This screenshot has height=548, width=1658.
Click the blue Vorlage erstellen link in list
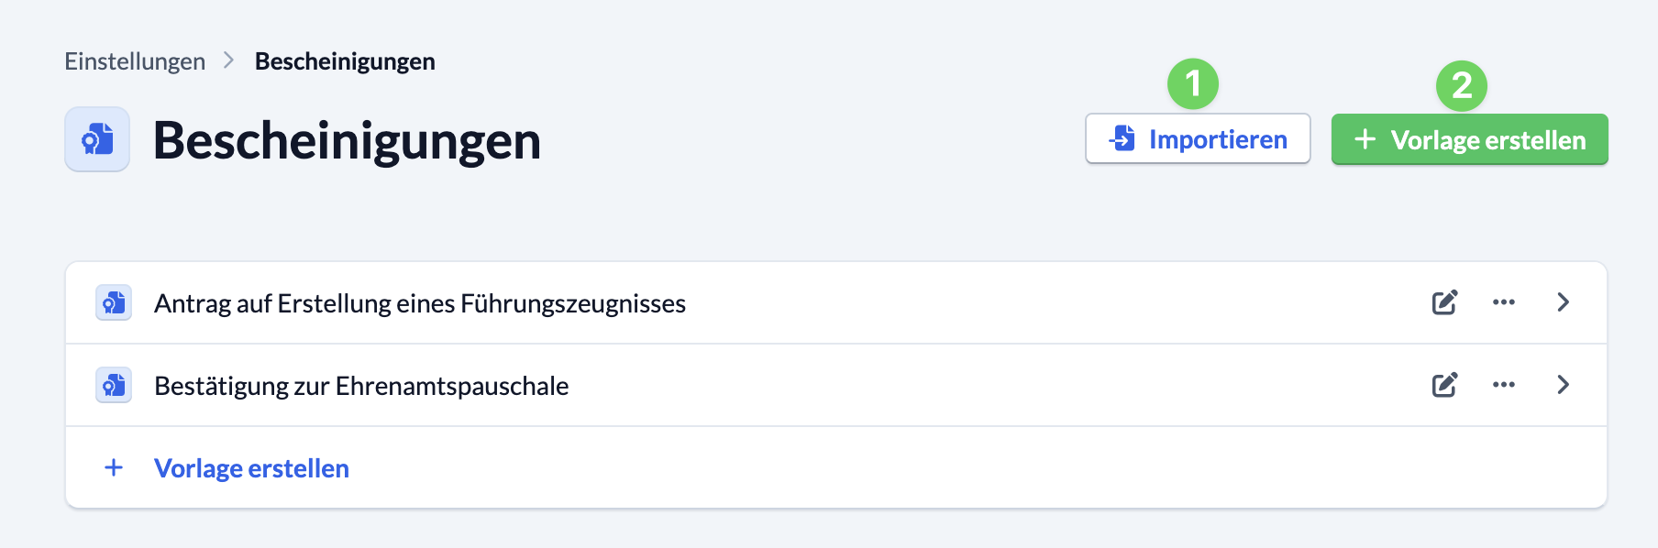click(251, 468)
